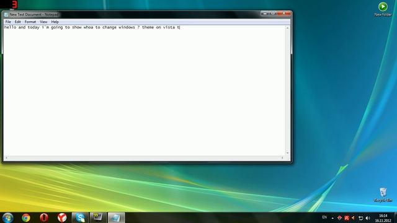Switch to Skype in the taskbar
397x223 pixels.
[80, 217]
